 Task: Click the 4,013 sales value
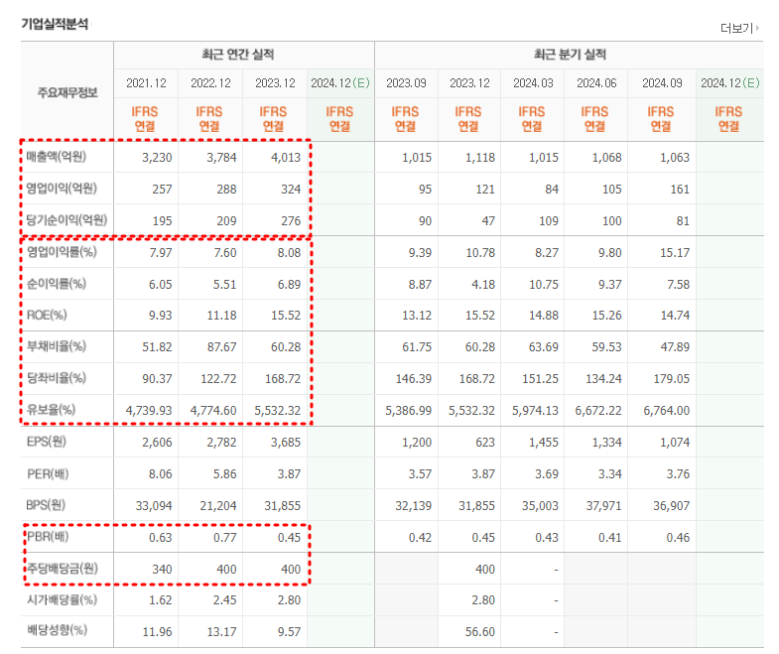pyautogui.click(x=286, y=158)
